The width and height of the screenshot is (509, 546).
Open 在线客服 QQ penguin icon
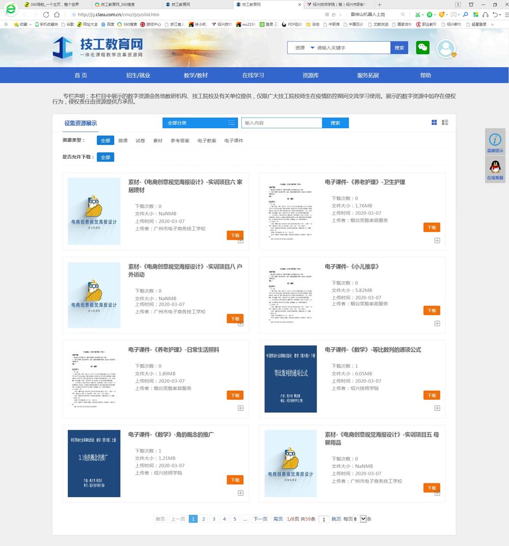click(x=495, y=167)
